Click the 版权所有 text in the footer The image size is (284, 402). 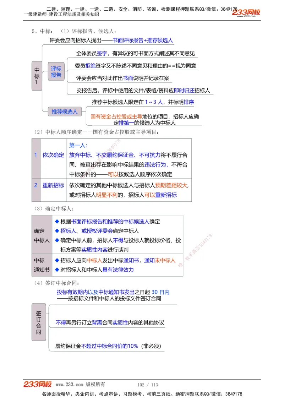point(93,384)
